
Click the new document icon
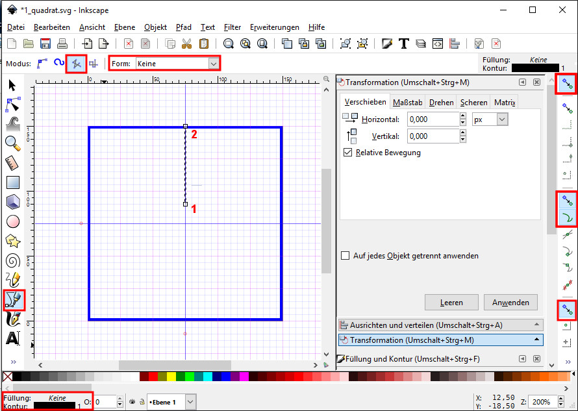coord(12,44)
